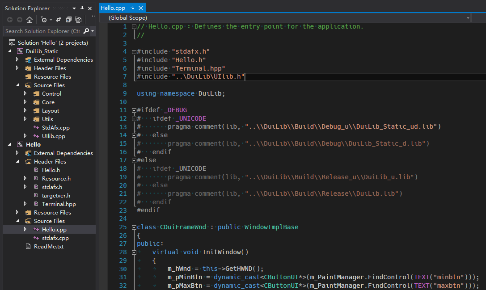Click the Solution Explorer Forward navigation arrow
This screenshot has height=290, width=486.
[20, 20]
